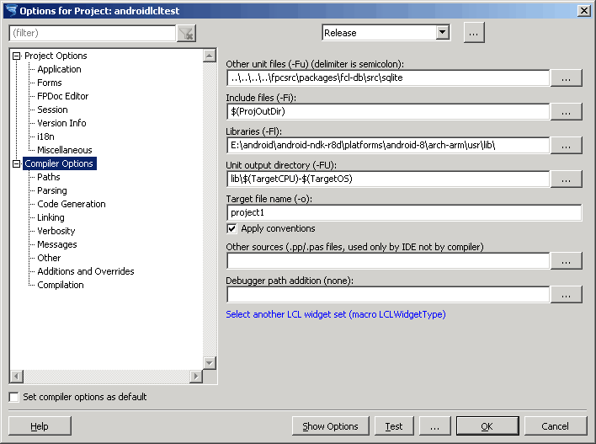Enable Set compiler options as default
This screenshot has height=444, width=596.
[x=13, y=397]
